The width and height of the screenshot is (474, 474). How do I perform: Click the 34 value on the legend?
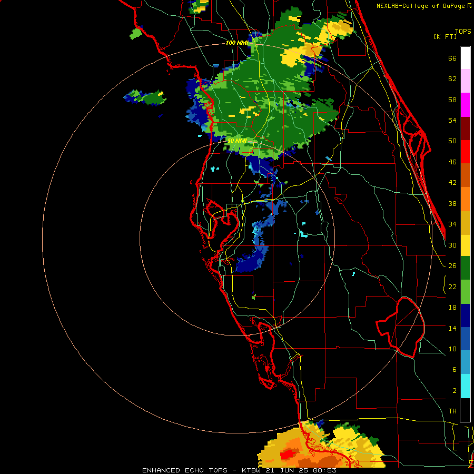(452, 224)
